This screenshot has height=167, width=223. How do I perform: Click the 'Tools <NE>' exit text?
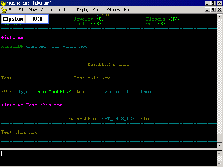[x=87, y=24]
